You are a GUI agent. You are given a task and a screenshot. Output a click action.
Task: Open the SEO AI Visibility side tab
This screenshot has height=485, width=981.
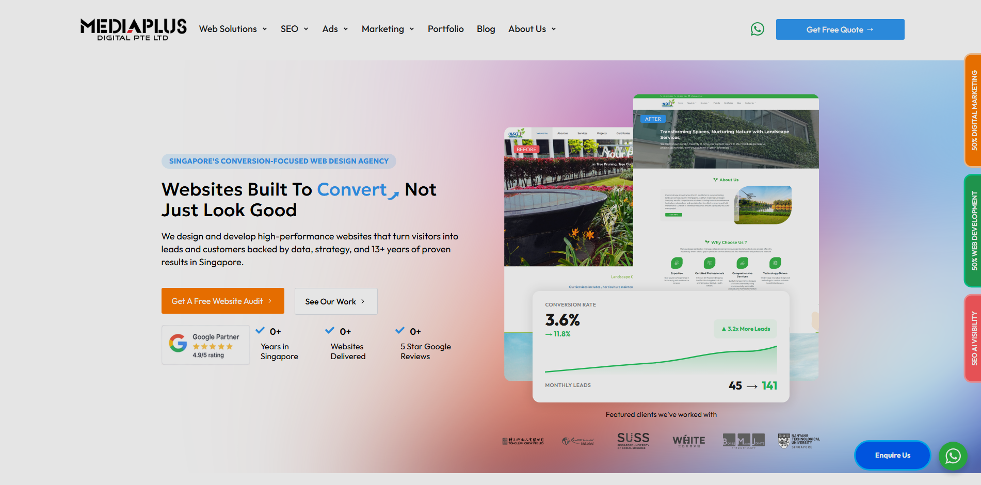point(973,338)
